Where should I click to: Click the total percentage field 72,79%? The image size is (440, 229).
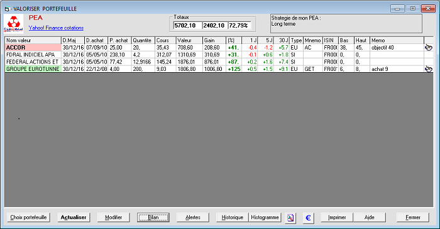pyautogui.click(x=239, y=26)
